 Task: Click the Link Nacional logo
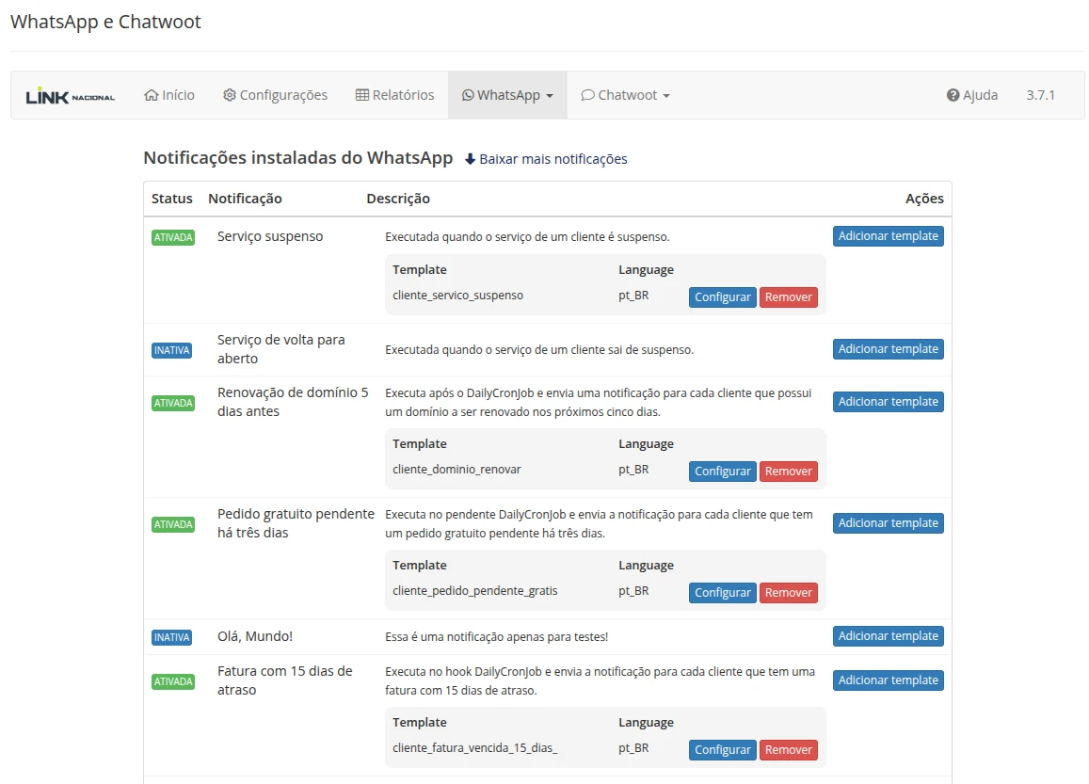(71, 96)
